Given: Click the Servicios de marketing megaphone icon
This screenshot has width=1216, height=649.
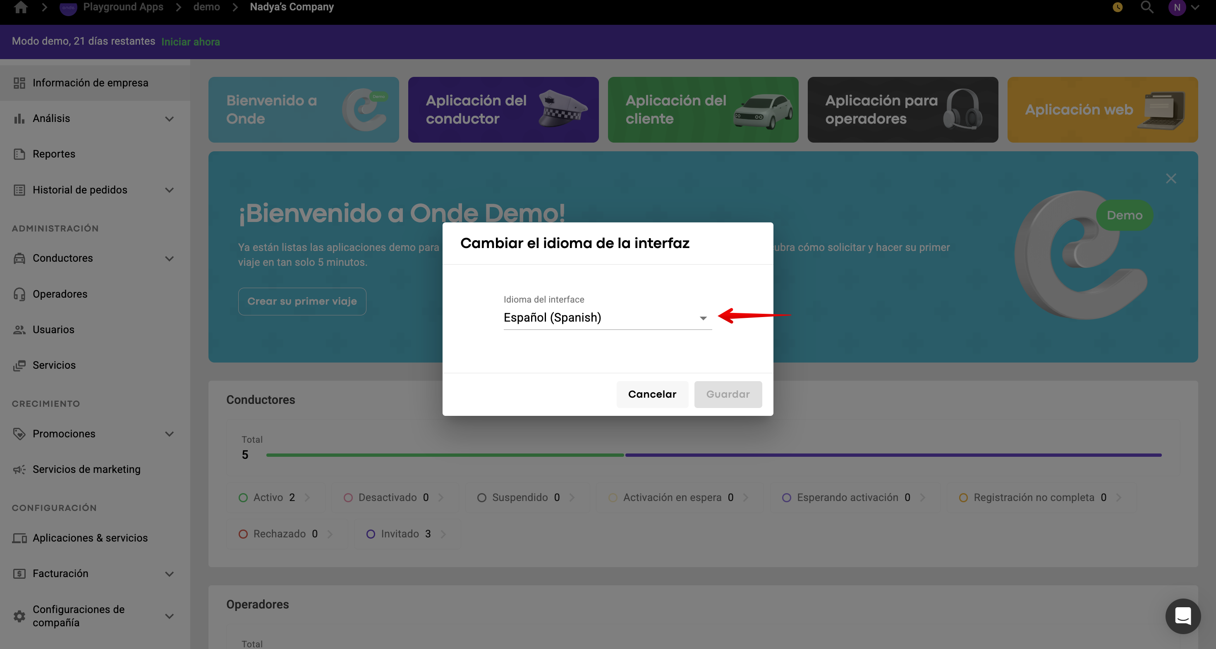Looking at the screenshot, I should [19, 469].
